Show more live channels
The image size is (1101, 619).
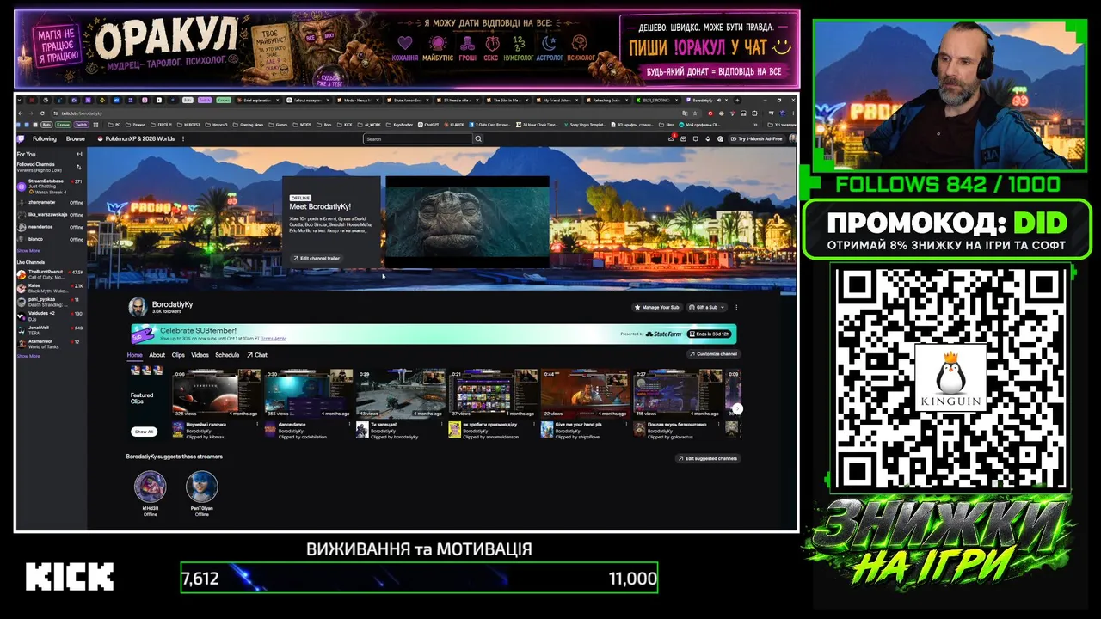click(28, 356)
